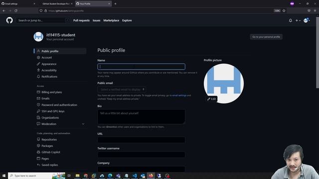Open Billing and plans page

[x=52, y=92]
